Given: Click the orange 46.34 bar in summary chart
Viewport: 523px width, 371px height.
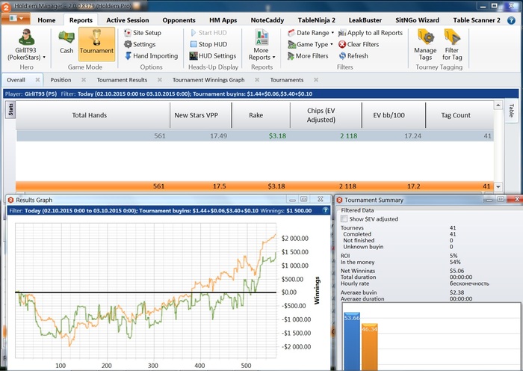Looking at the screenshot, I should (370, 346).
